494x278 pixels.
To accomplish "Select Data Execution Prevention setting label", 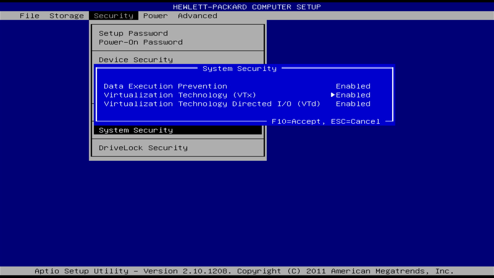I will click(x=165, y=86).
